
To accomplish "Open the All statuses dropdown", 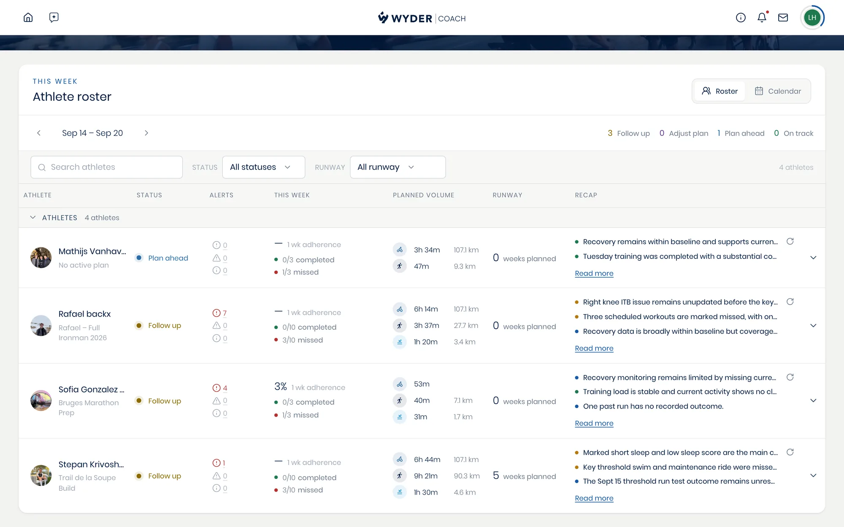I will [x=264, y=167].
